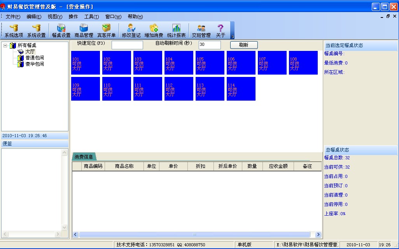The height and width of the screenshot is (249, 399).
Task: Click the 刷新 refresh button
Action: point(244,45)
